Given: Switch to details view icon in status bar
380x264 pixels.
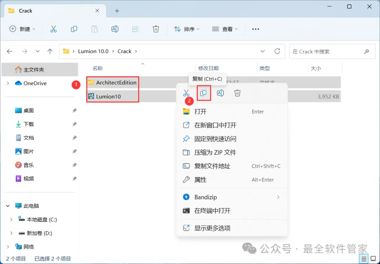Looking at the screenshot, I should [364, 259].
